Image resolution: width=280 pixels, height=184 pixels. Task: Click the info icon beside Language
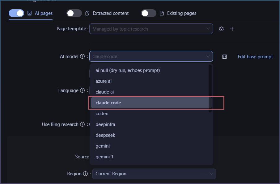(82, 90)
